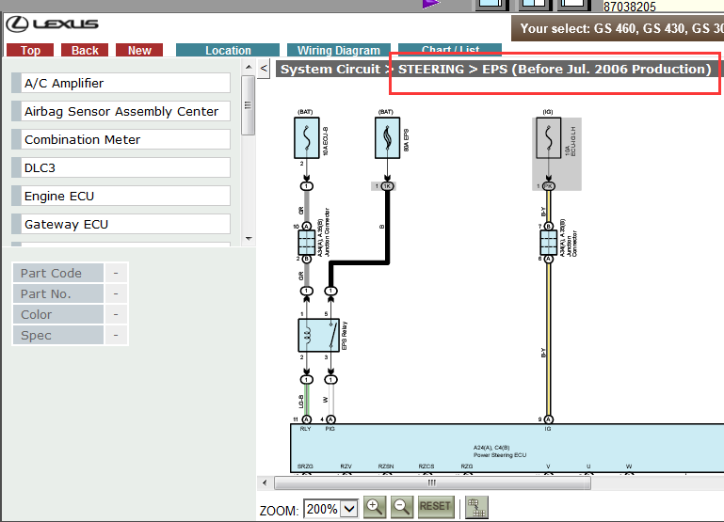Open the Chart / List tab

(450, 49)
